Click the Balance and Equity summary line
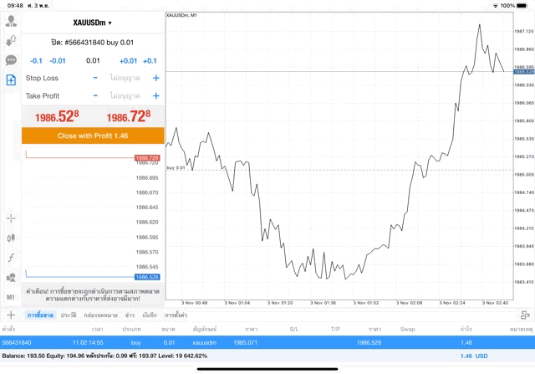This screenshot has width=535, height=374. coord(104,356)
